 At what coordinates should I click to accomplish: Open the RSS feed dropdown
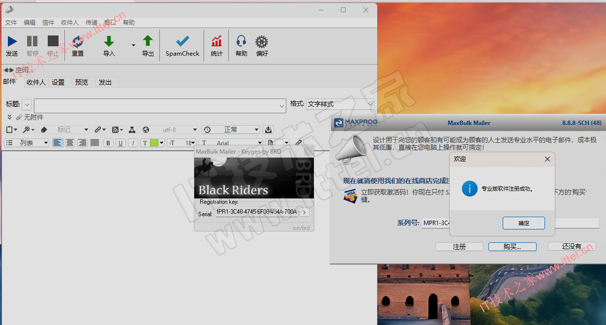coord(117,130)
